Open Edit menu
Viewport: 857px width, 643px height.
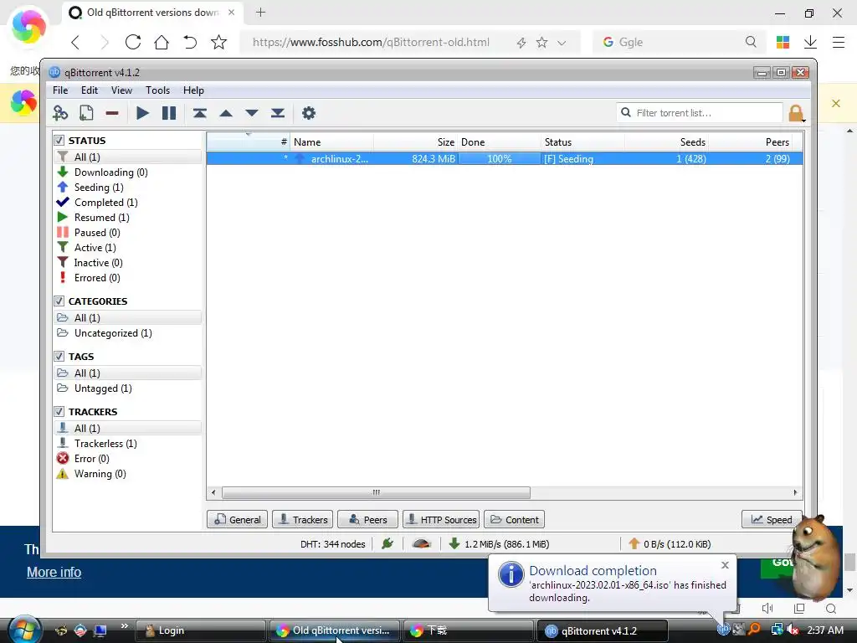[x=89, y=90]
